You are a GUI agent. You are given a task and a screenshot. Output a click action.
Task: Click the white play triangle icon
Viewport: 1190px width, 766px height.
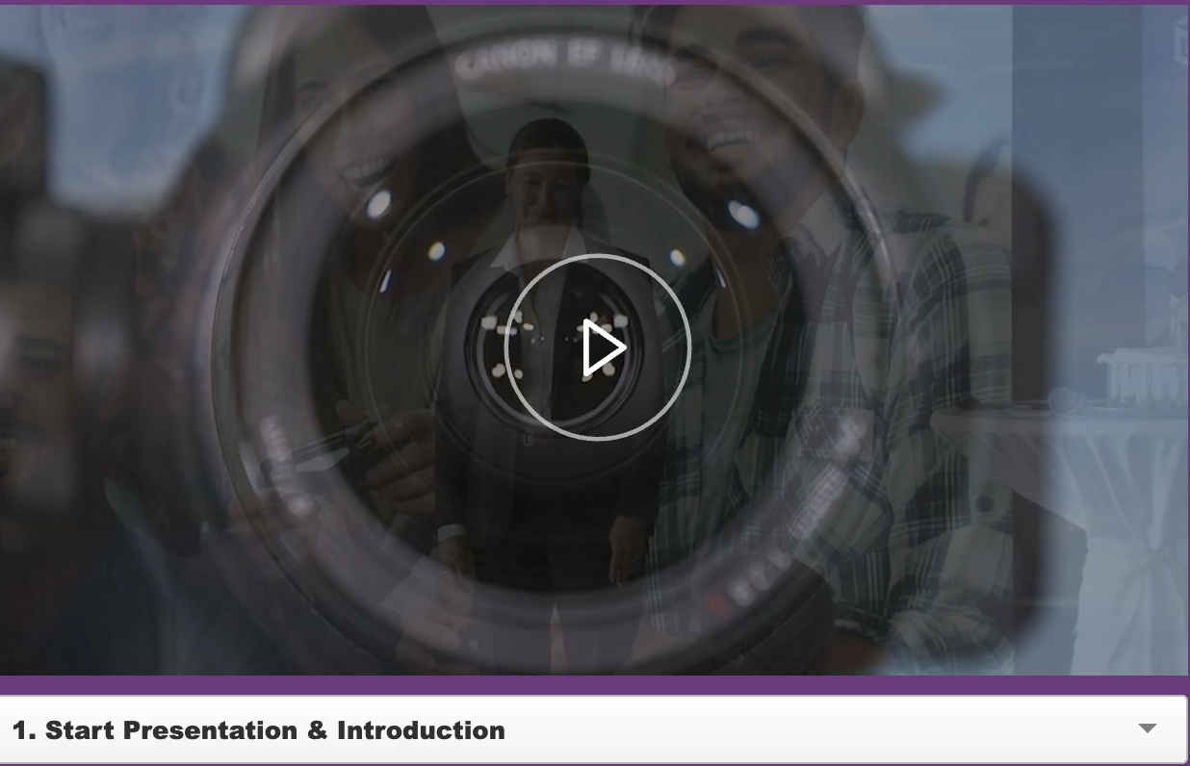tap(603, 347)
